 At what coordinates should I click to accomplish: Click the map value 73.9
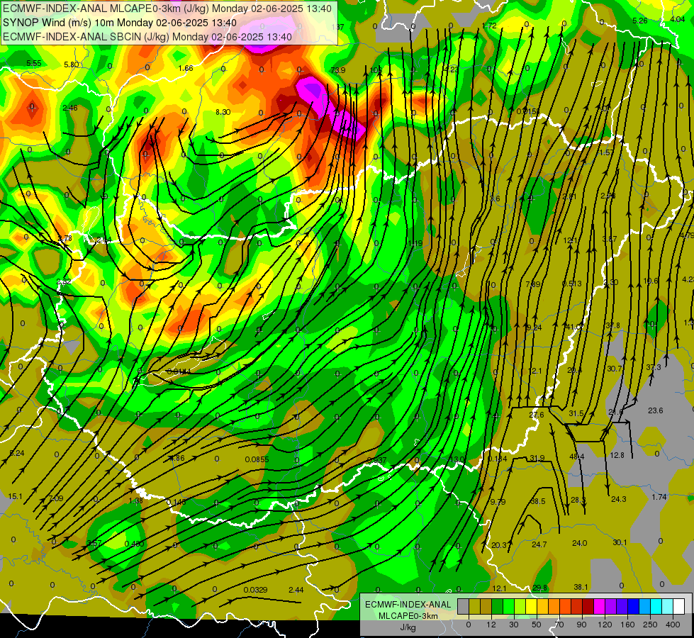pyautogui.click(x=338, y=70)
